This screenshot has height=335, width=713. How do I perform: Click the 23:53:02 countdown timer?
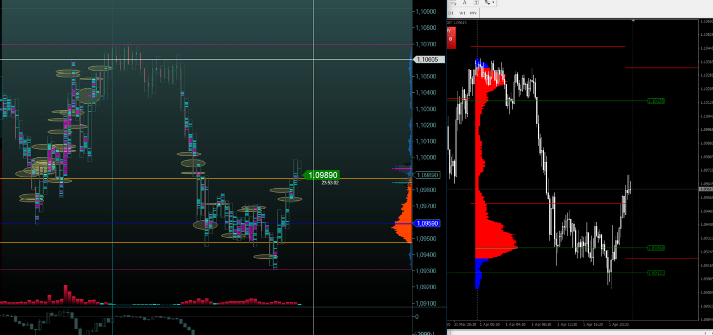coord(330,183)
